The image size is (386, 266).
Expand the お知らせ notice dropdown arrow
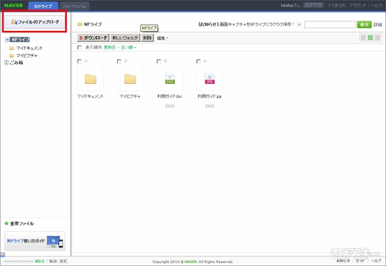click(x=299, y=24)
